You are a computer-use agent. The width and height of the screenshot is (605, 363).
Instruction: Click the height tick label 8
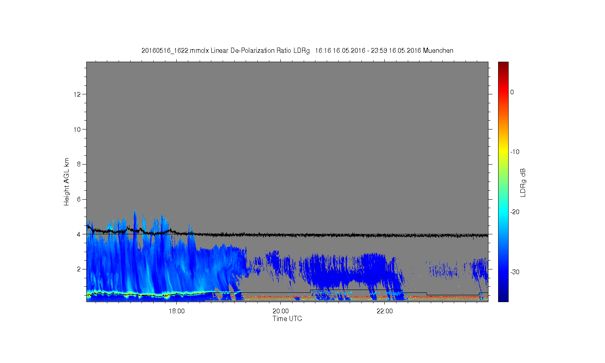point(79,164)
